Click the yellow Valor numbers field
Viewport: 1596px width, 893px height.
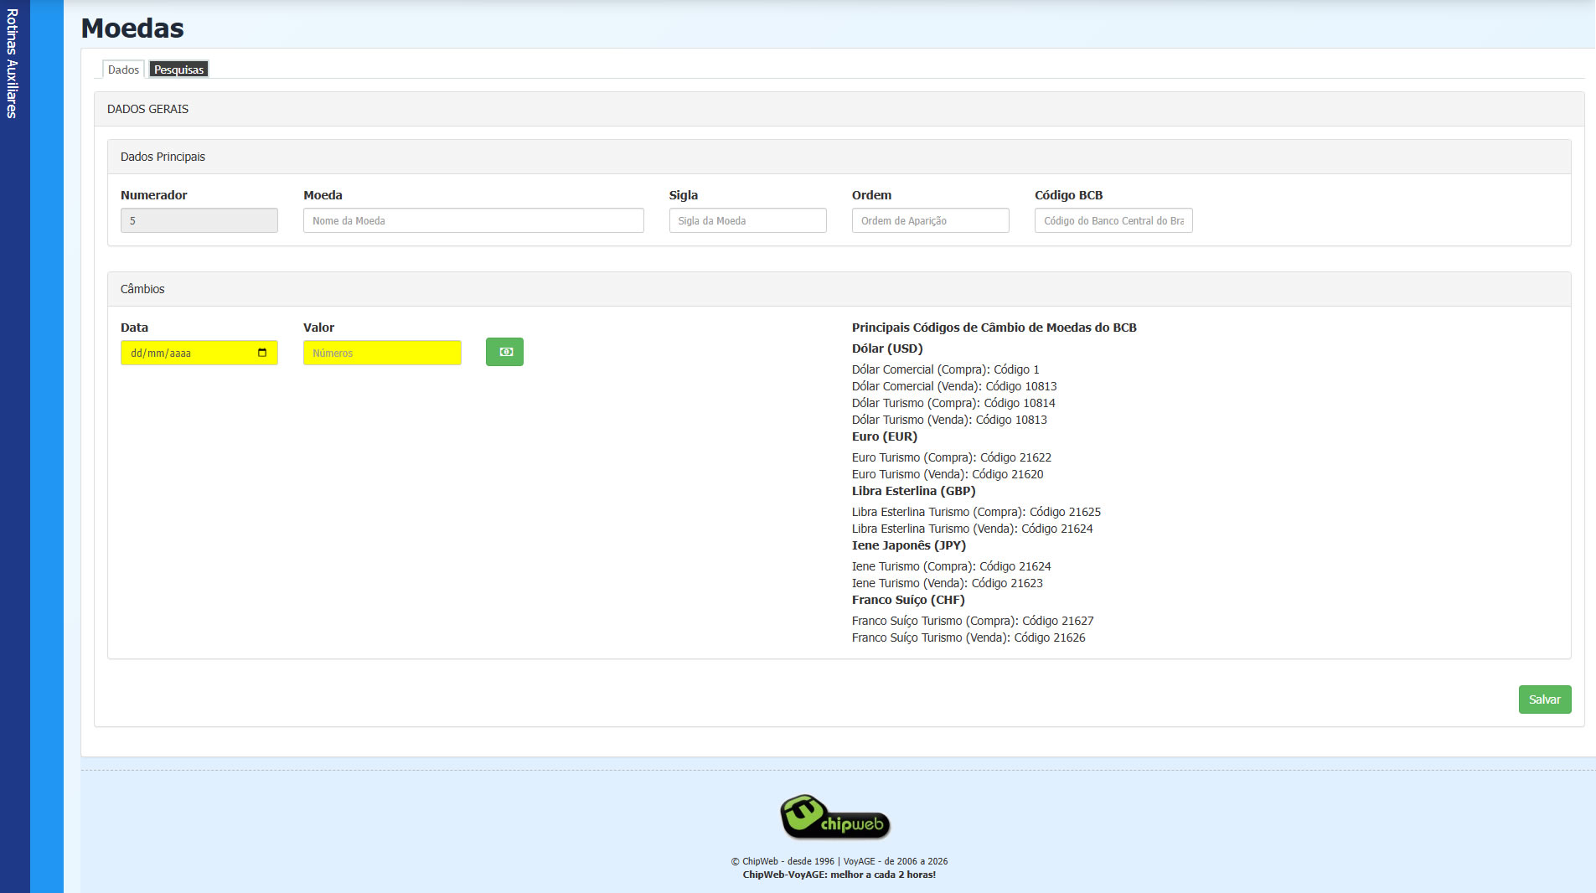click(x=381, y=353)
